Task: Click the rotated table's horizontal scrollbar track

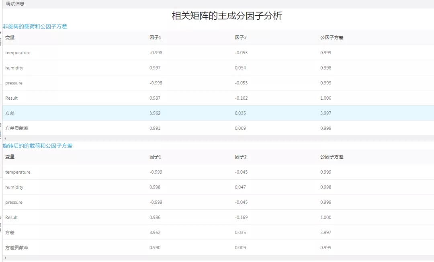Action: (217, 258)
